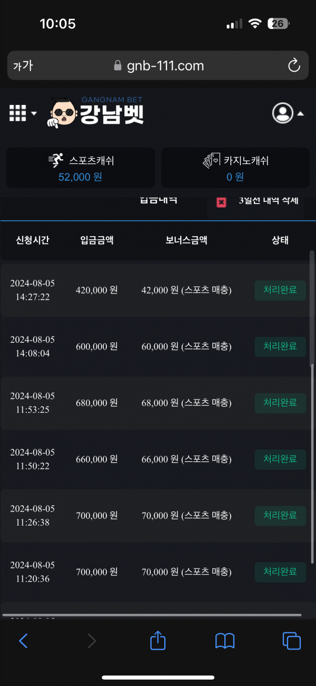Expand the dropdown arrow beside grid menu
Viewport: 316px width, 686px height.
(34, 113)
